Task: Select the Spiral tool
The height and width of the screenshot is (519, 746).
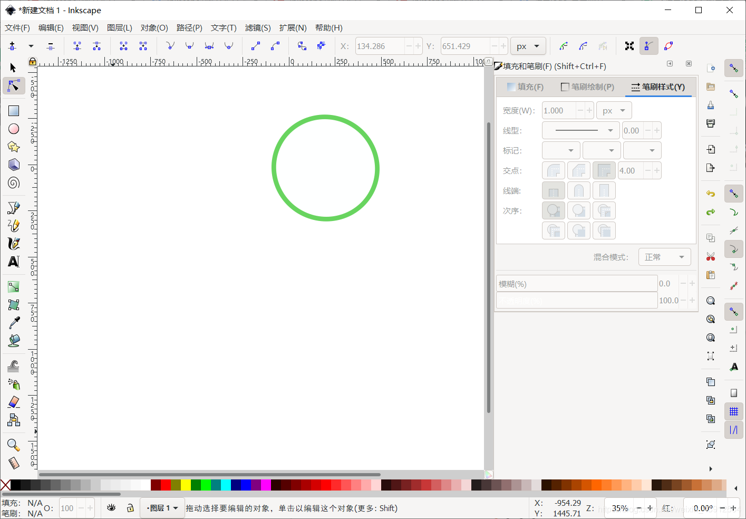Action: (x=14, y=183)
